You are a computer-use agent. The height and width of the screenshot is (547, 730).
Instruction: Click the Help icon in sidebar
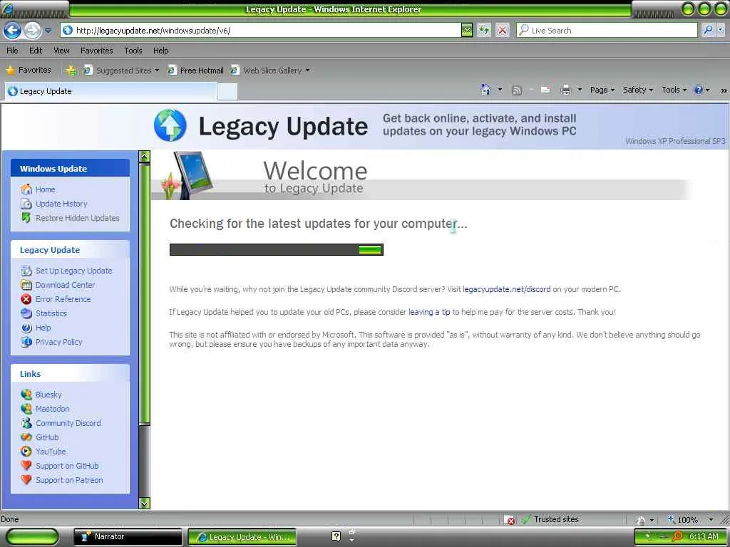point(26,328)
